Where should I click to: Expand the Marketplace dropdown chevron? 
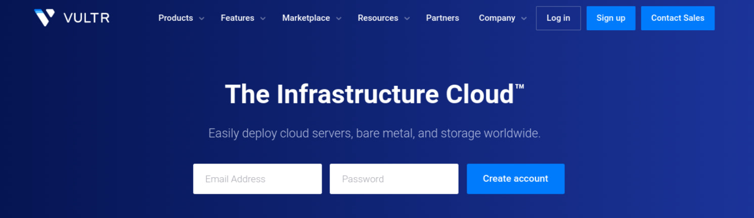point(339,19)
